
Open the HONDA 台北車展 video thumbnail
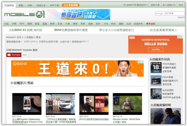(60, 104)
